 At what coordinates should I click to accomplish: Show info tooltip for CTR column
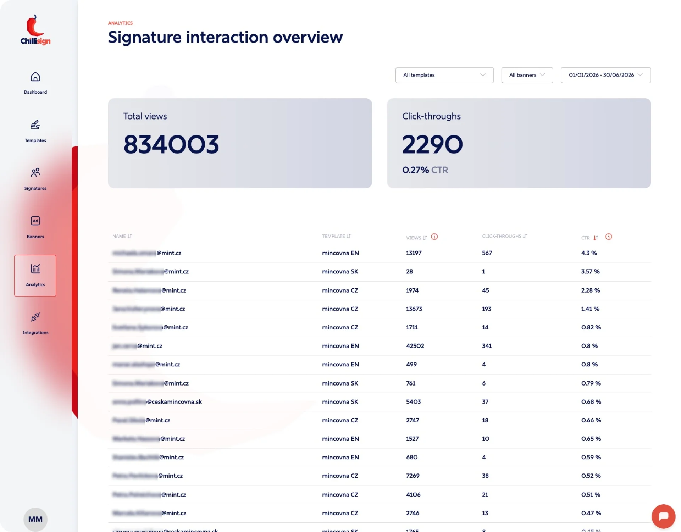(x=609, y=237)
